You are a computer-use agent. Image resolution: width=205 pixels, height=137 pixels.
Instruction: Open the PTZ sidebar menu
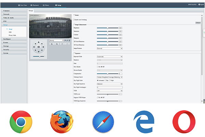point(14,21)
